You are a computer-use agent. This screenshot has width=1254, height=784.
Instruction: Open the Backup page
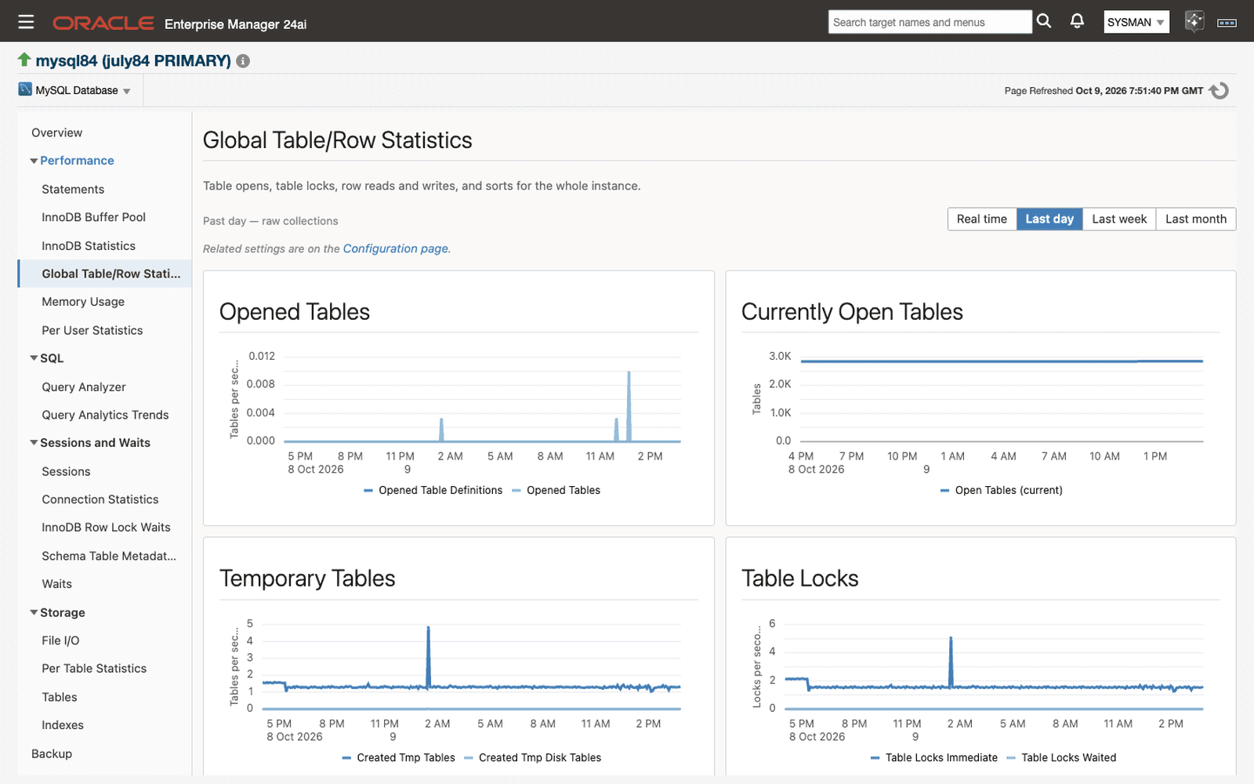pos(52,753)
